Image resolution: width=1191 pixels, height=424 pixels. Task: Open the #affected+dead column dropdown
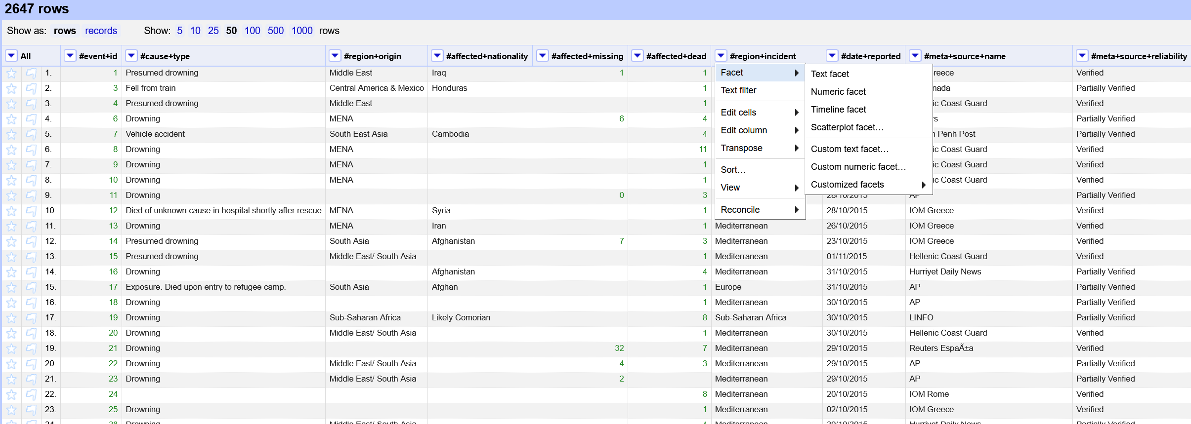click(638, 56)
